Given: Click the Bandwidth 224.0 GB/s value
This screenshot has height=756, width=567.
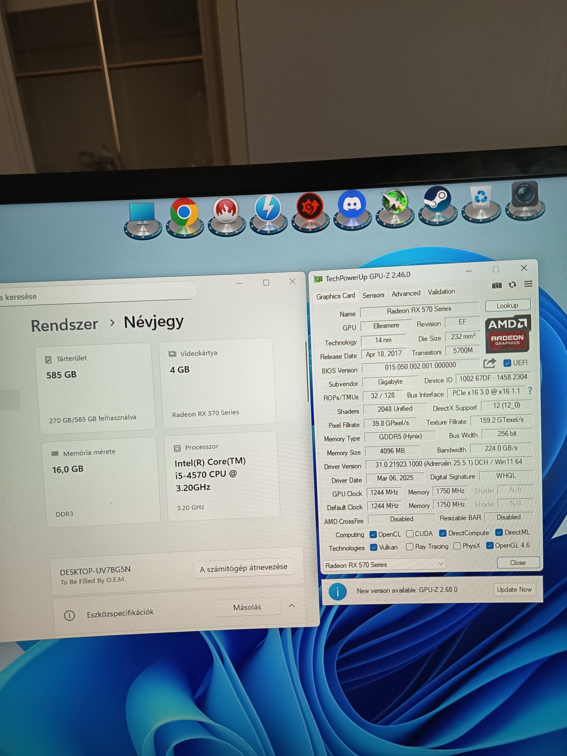Looking at the screenshot, I should 501,449.
